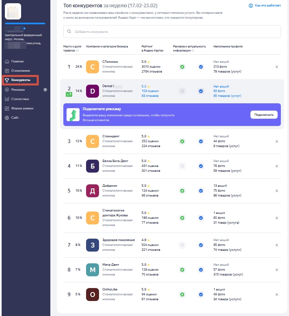Click the grey advertising icon for Dental
This screenshot has height=316, width=289.
point(182,91)
